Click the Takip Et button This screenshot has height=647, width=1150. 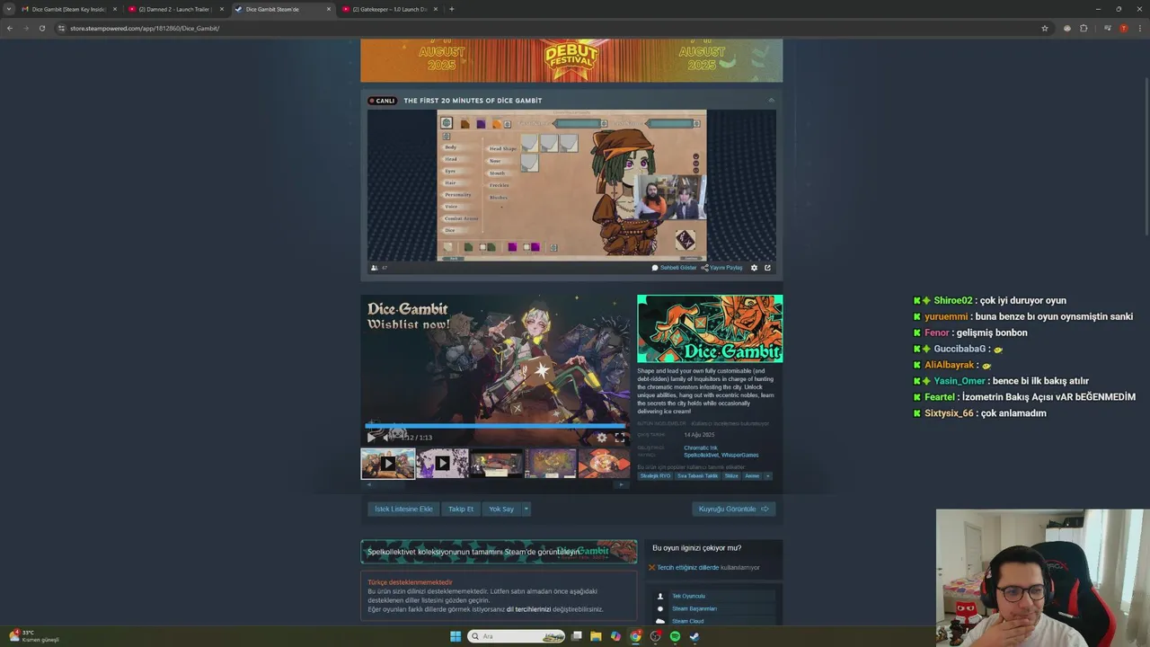(x=461, y=509)
